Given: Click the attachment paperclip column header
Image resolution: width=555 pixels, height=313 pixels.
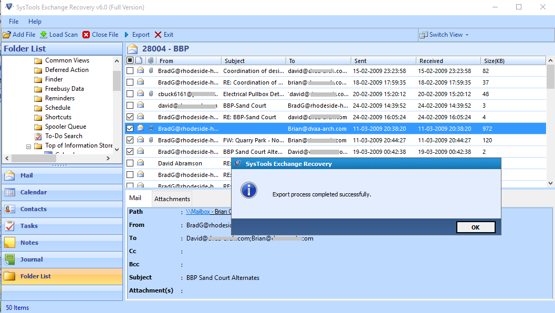Looking at the screenshot, I should tap(151, 60).
